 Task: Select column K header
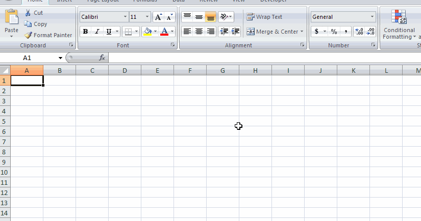pos(353,70)
